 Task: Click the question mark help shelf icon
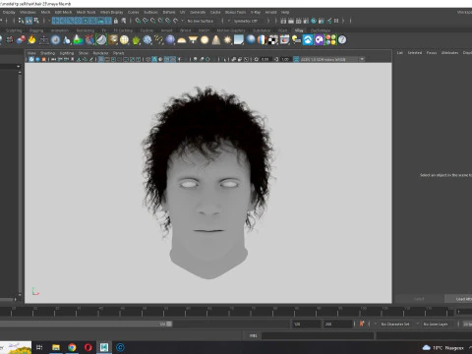coord(342,40)
